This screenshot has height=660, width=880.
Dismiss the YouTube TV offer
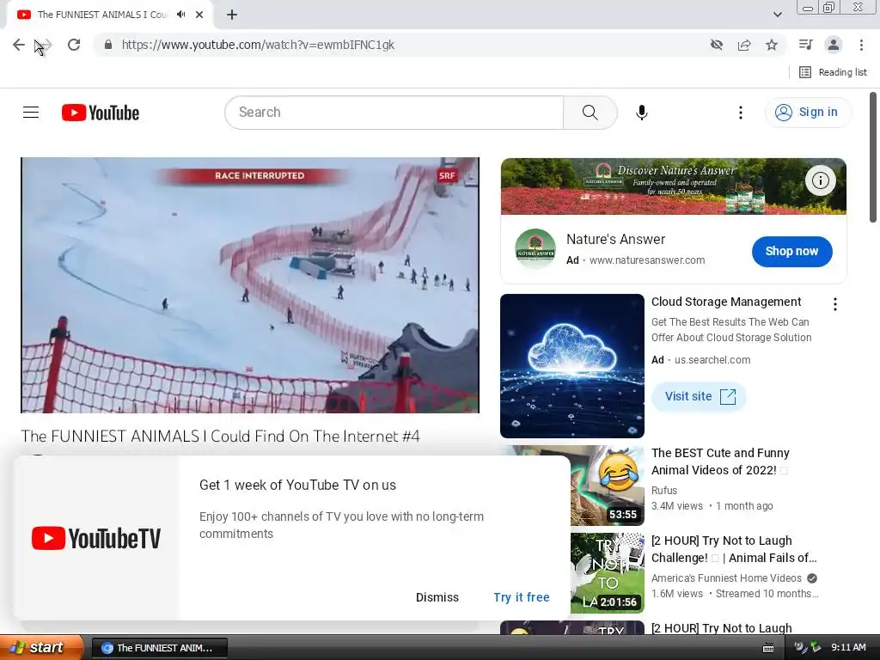[x=437, y=597]
